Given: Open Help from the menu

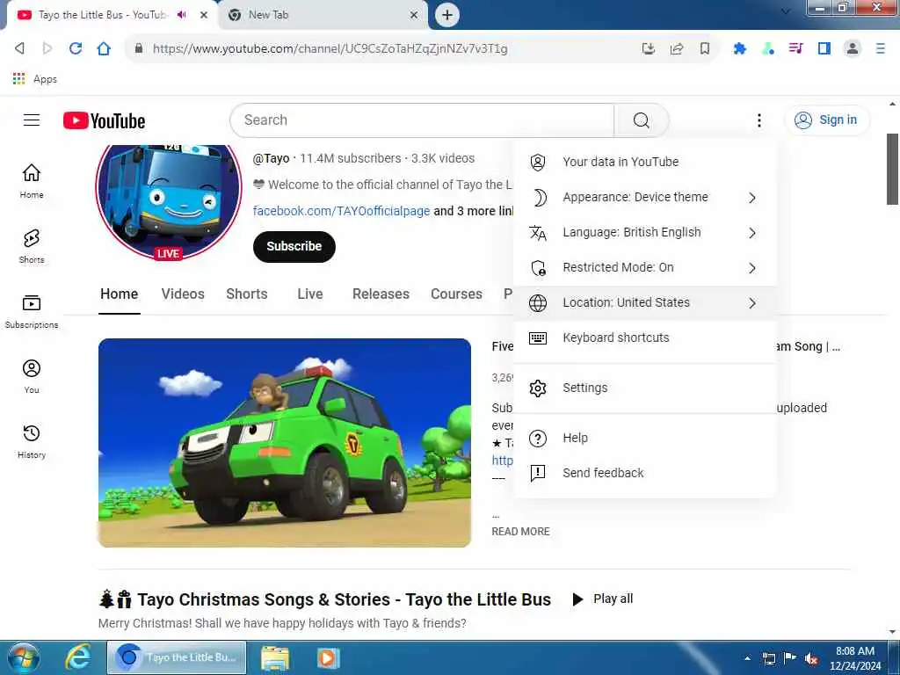Looking at the screenshot, I should point(644,438).
